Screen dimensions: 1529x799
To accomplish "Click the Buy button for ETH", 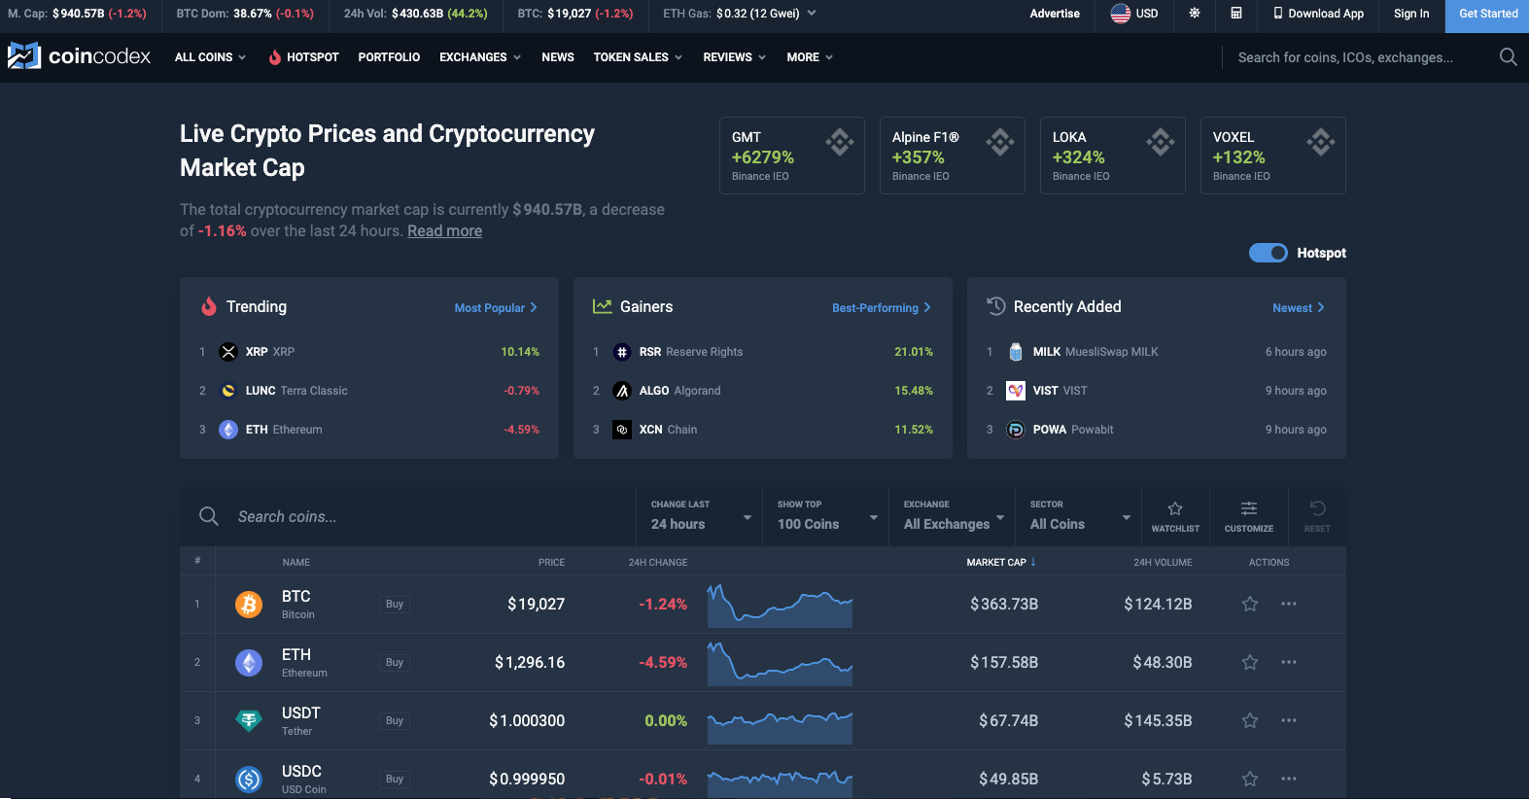I will click(394, 662).
